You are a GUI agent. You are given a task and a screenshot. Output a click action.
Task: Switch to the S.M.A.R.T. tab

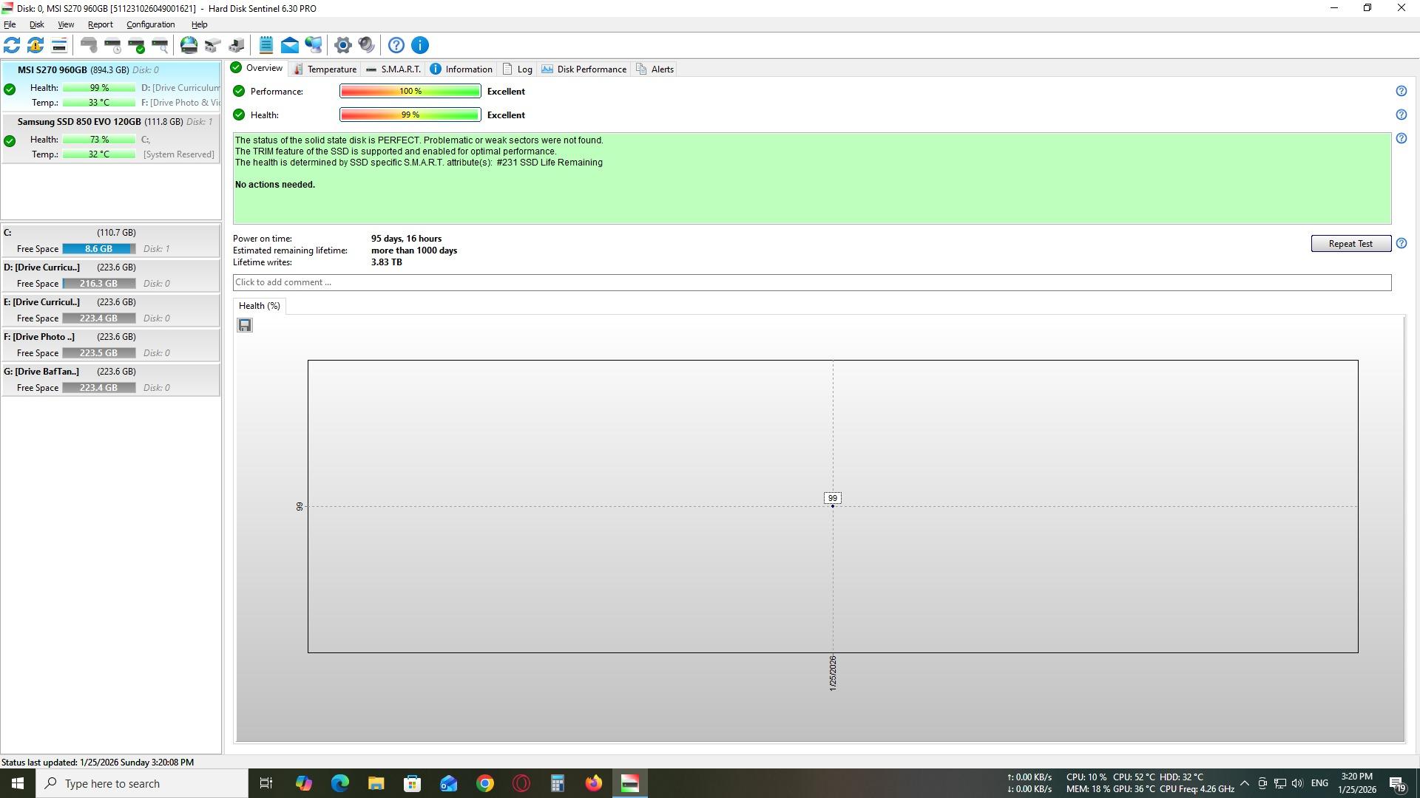pos(393,69)
